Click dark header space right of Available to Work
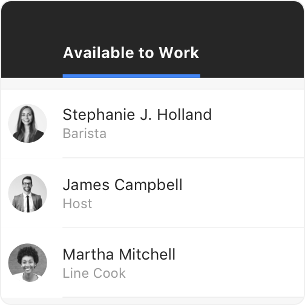 (x=252, y=53)
